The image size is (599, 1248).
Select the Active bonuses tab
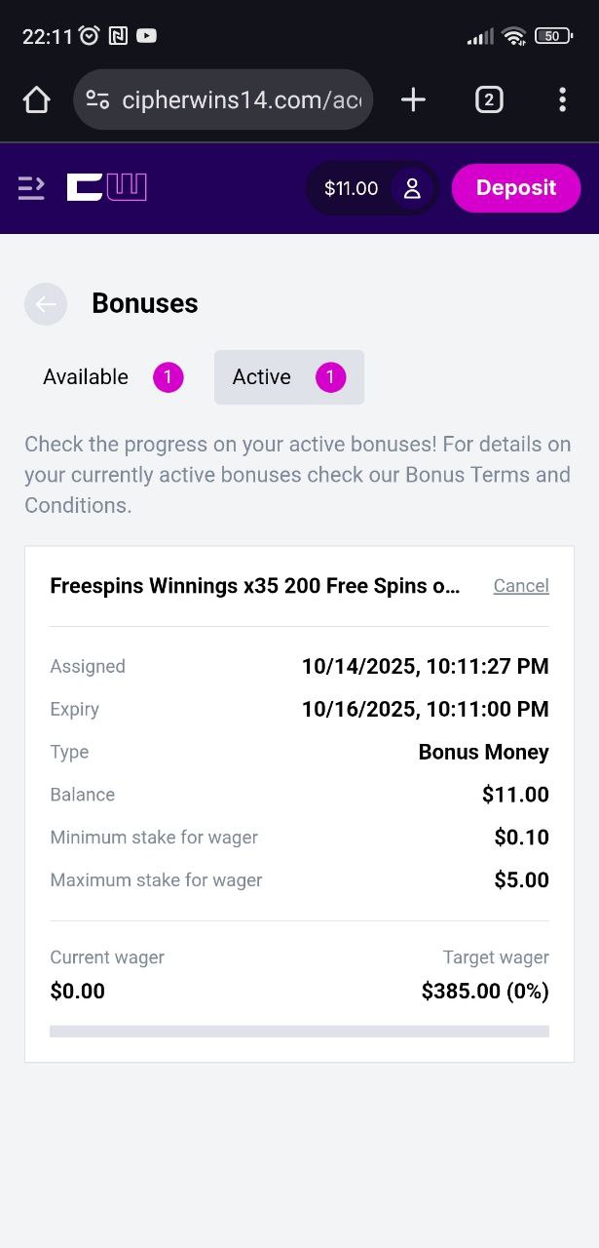262,377
